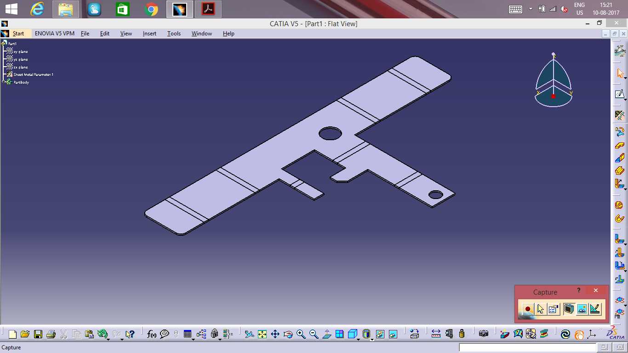This screenshot has width=628, height=353.
Task: Click the compass in the 3D view
Action: (x=554, y=80)
